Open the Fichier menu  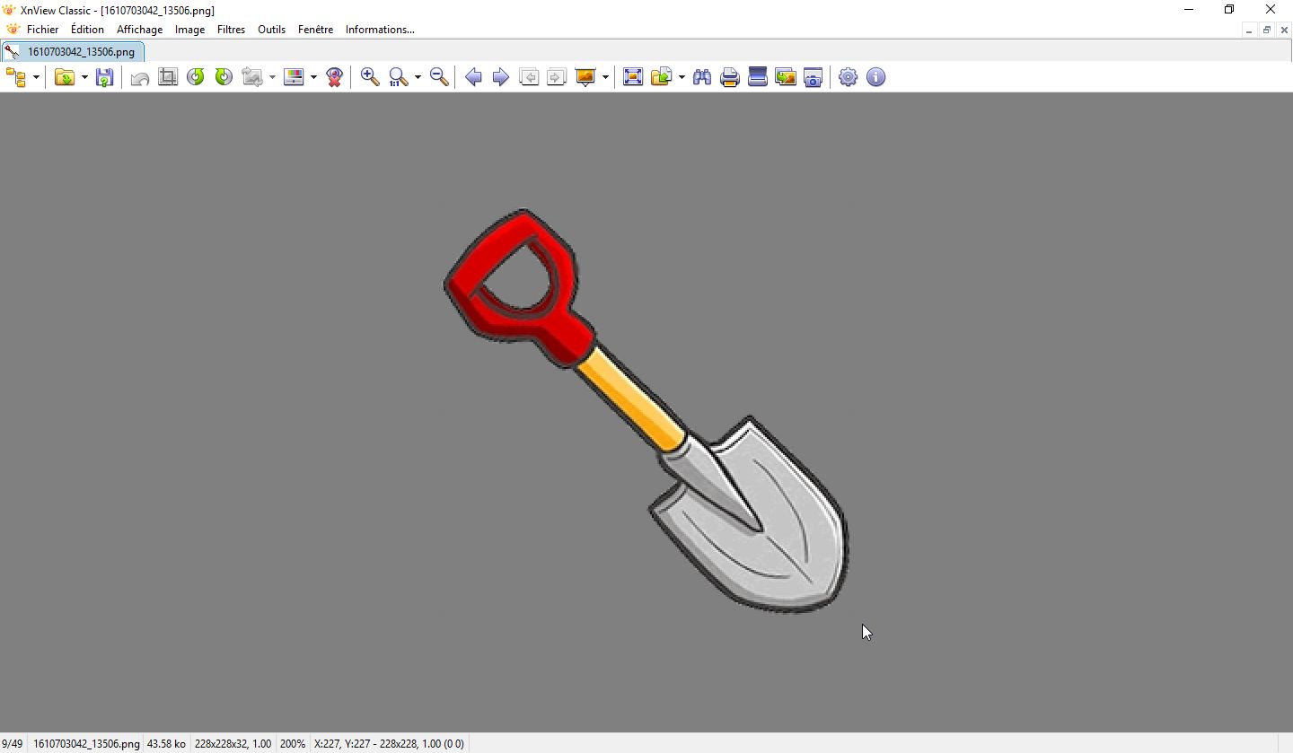43,30
